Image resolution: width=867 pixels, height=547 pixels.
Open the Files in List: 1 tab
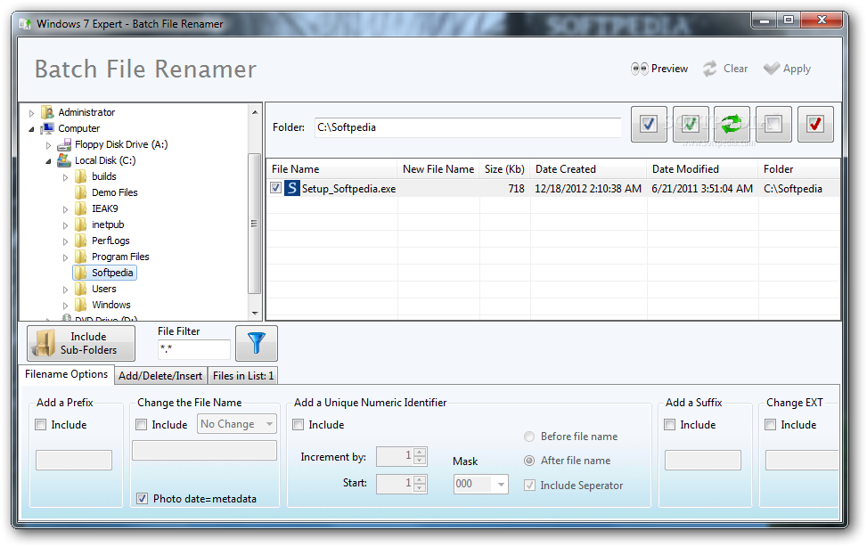(243, 376)
